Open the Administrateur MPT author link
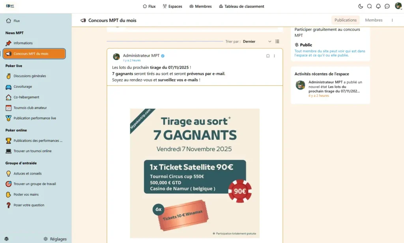Viewport: 404px width, 243px height. pyautogui.click(x=141, y=56)
